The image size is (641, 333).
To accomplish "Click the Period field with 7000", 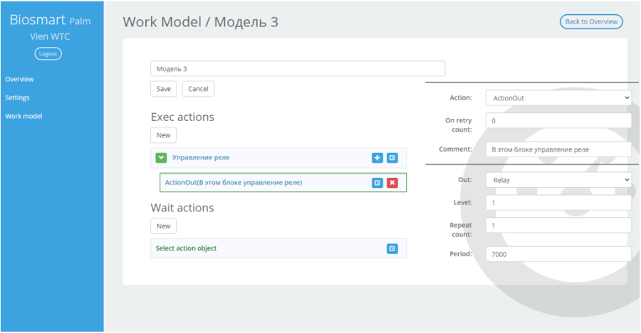I will (558, 254).
